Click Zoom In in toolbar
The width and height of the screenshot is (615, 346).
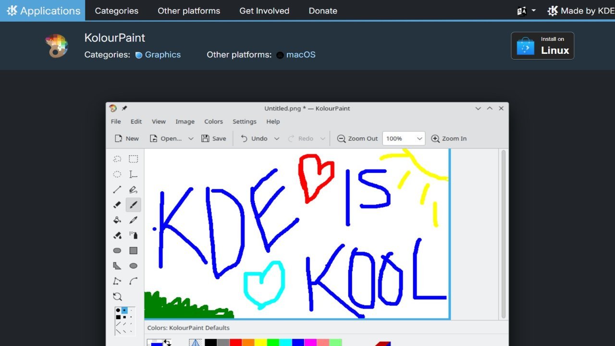[x=449, y=138]
